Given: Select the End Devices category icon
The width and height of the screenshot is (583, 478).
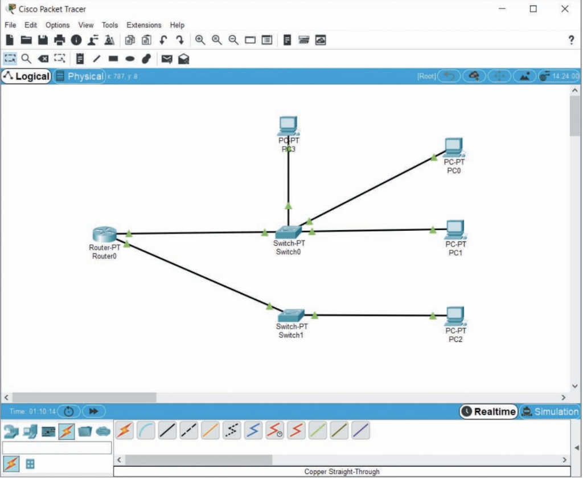Looking at the screenshot, I should pos(30,431).
